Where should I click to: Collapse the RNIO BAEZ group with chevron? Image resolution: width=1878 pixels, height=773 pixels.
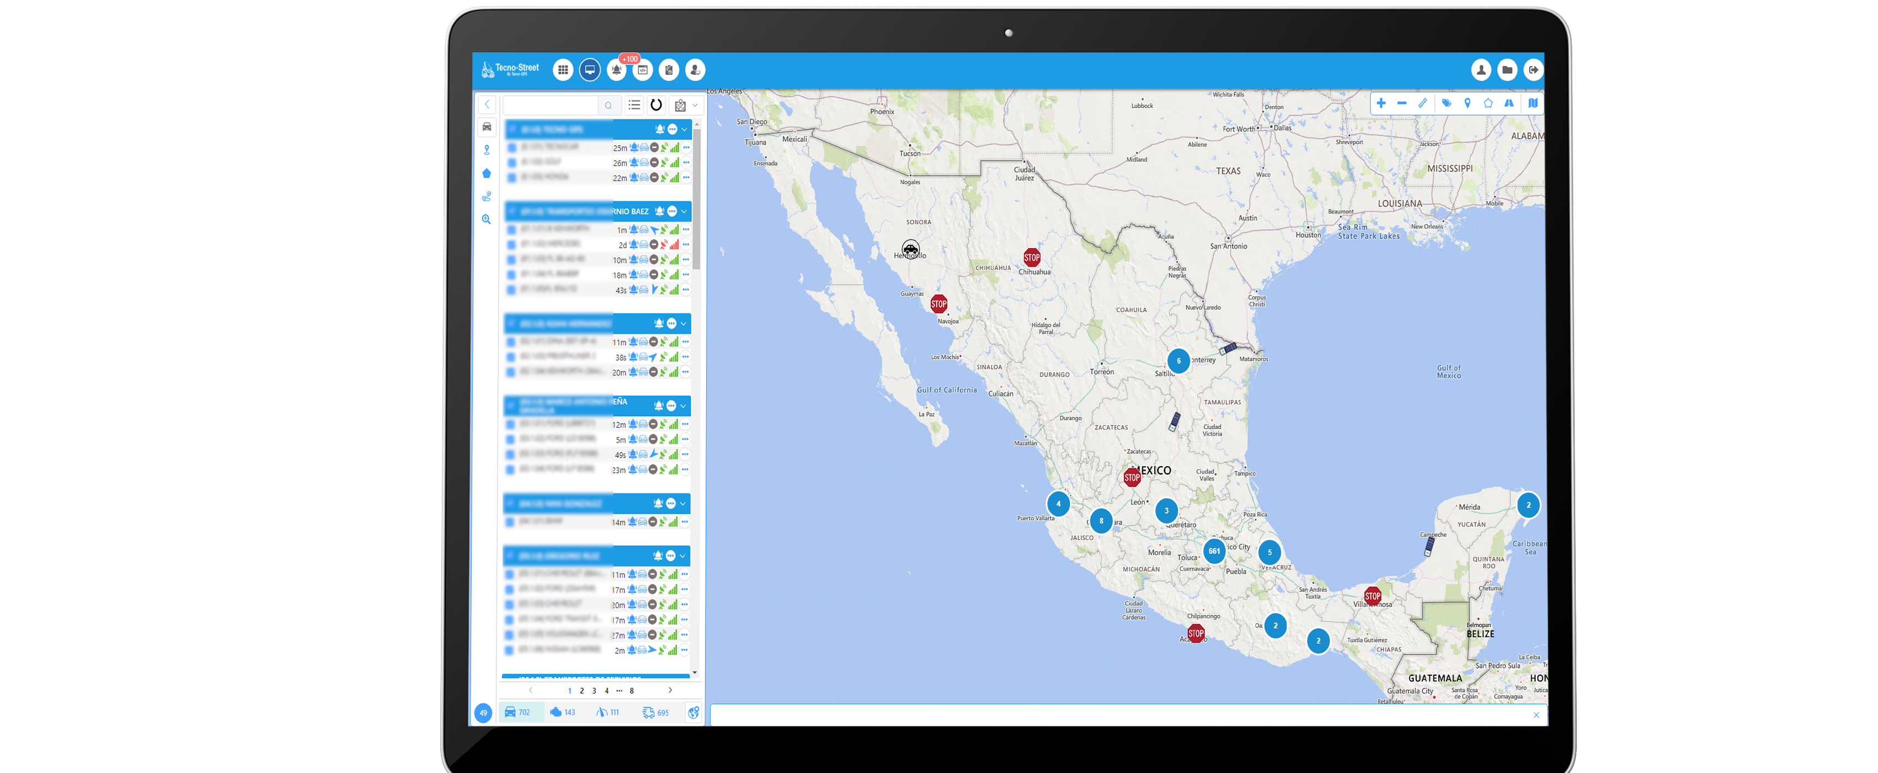pyautogui.click(x=684, y=211)
